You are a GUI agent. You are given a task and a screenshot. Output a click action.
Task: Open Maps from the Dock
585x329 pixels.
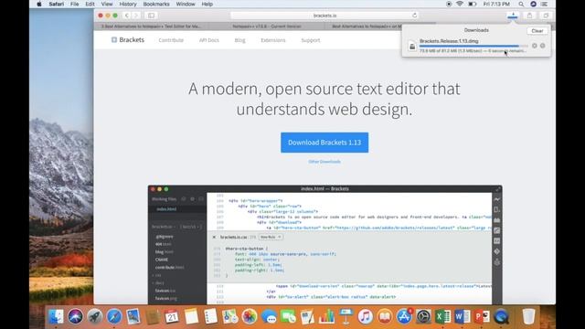(230, 317)
